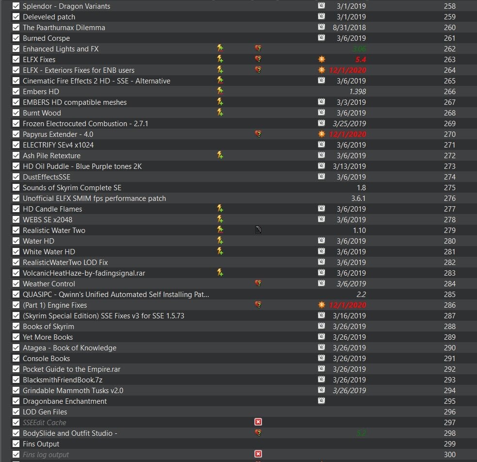
Task: Click the red X icon on Fins log output row
Action: (x=258, y=454)
